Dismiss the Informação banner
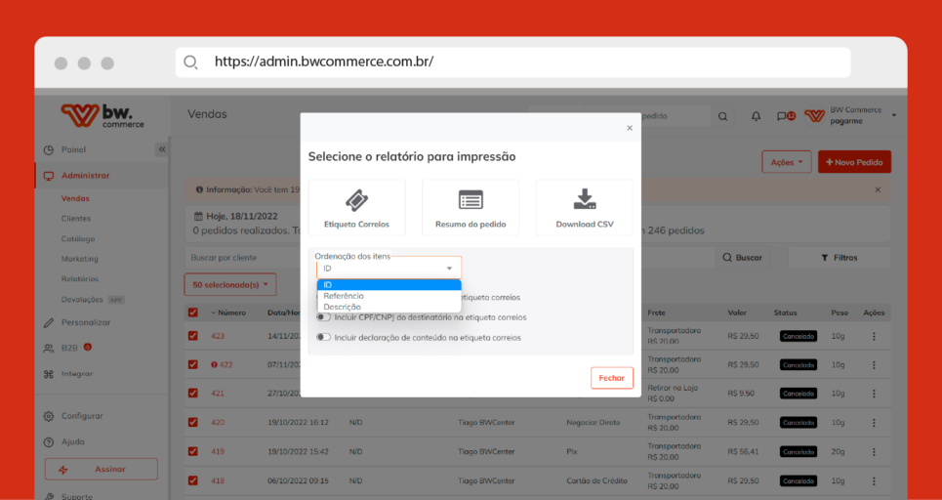 click(x=878, y=189)
